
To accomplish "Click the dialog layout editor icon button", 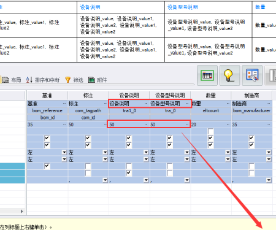I will (x=252, y=75).
